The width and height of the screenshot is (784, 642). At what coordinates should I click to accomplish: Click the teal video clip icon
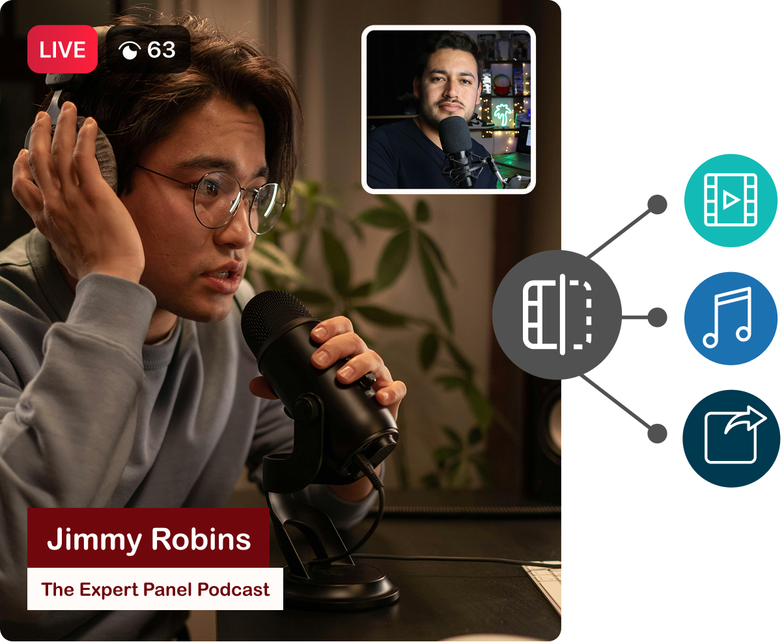pyautogui.click(x=731, y=200)
